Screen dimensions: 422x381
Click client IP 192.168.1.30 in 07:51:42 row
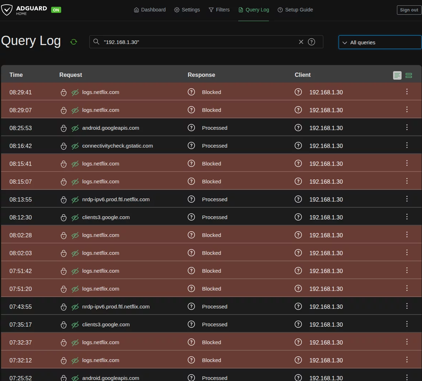click(x=326, y=271)
